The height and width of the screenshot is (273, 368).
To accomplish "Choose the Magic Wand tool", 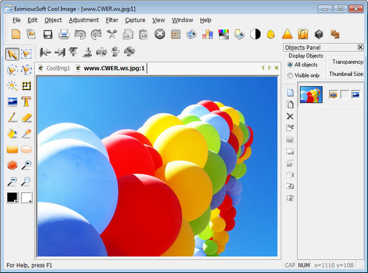I will (x=12, y=86).
